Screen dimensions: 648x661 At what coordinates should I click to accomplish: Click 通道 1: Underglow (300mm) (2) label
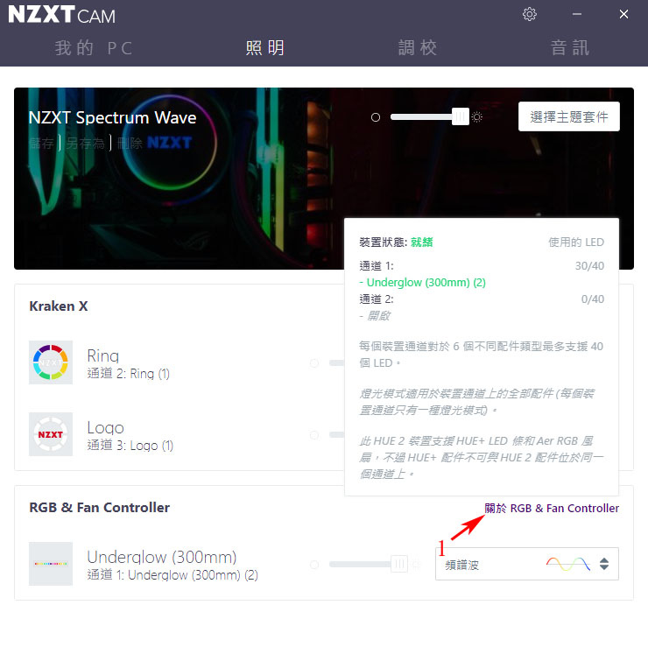coord(173,575)
